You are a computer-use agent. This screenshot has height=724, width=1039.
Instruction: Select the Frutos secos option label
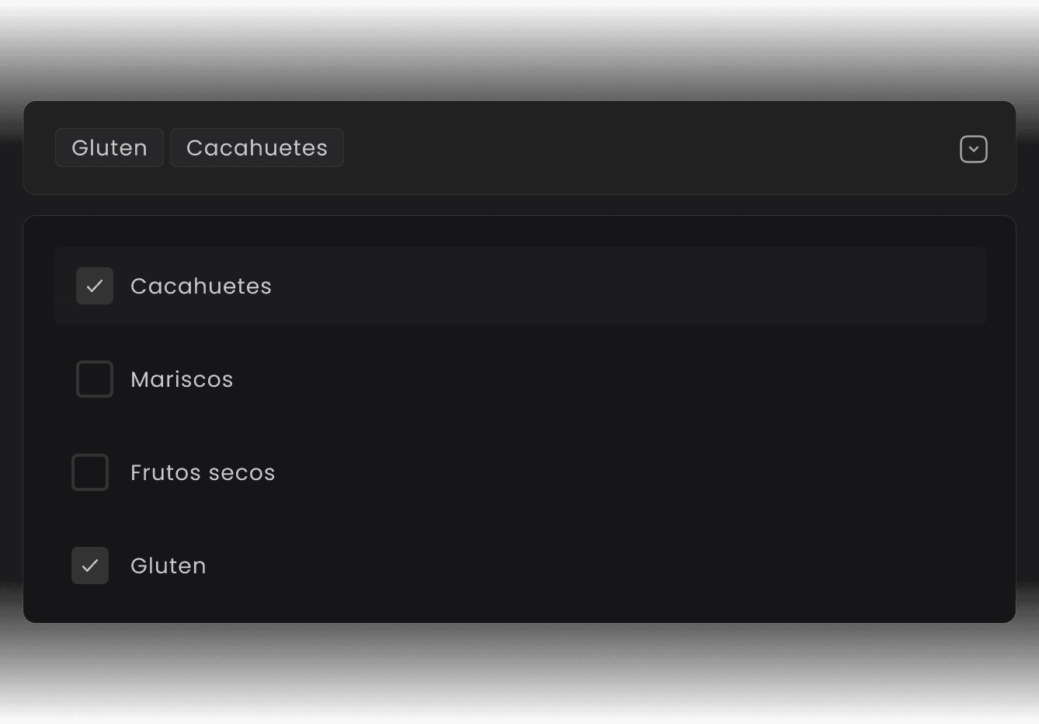[203, 472]
